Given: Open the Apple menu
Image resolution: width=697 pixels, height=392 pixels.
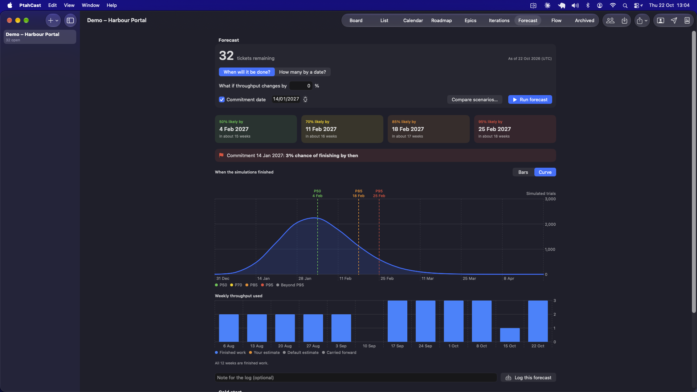Looking at the screenshot, I should pyautogui.click(x=10, y=5).
